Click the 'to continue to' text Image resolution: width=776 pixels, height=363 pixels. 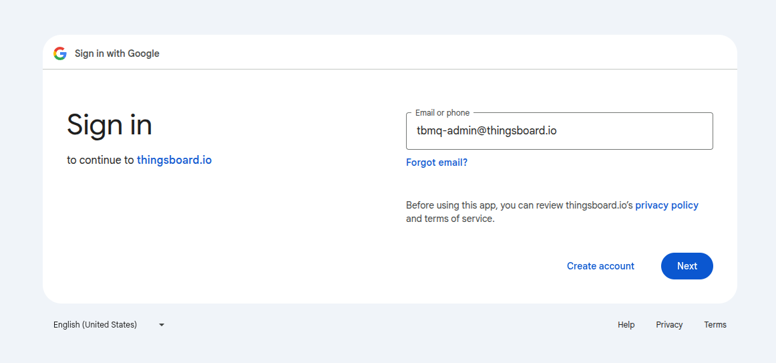[100, 160]
